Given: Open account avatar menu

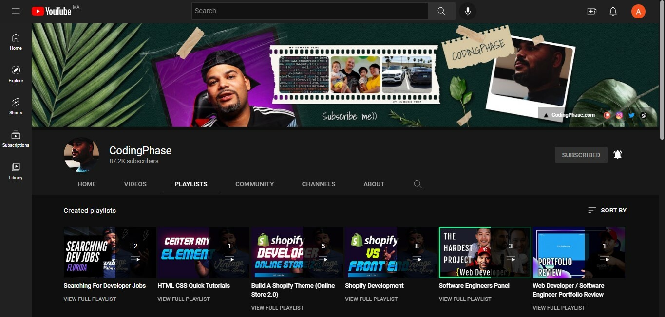Looking at the screenshot, I should [638, 11].
